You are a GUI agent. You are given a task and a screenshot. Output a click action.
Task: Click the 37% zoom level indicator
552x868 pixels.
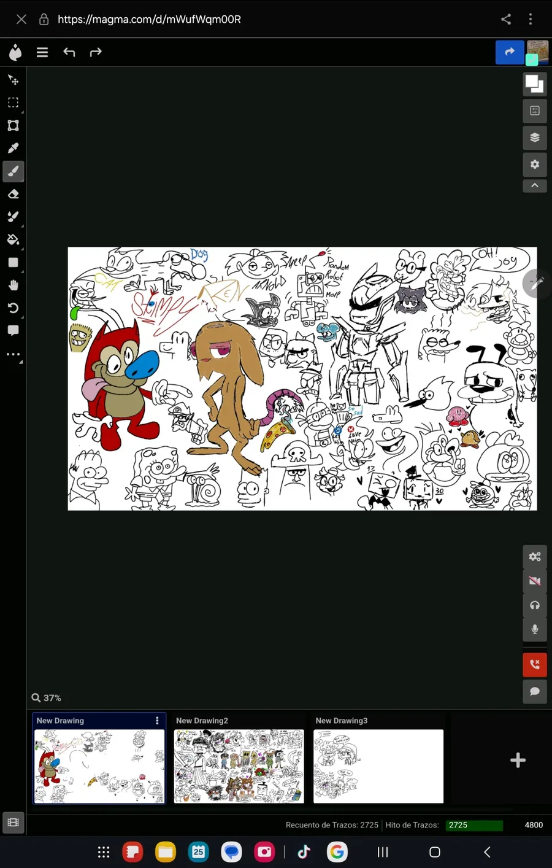(x=47, y=698)
